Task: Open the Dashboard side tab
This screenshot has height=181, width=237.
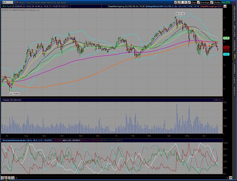Action: coord(235,69)
